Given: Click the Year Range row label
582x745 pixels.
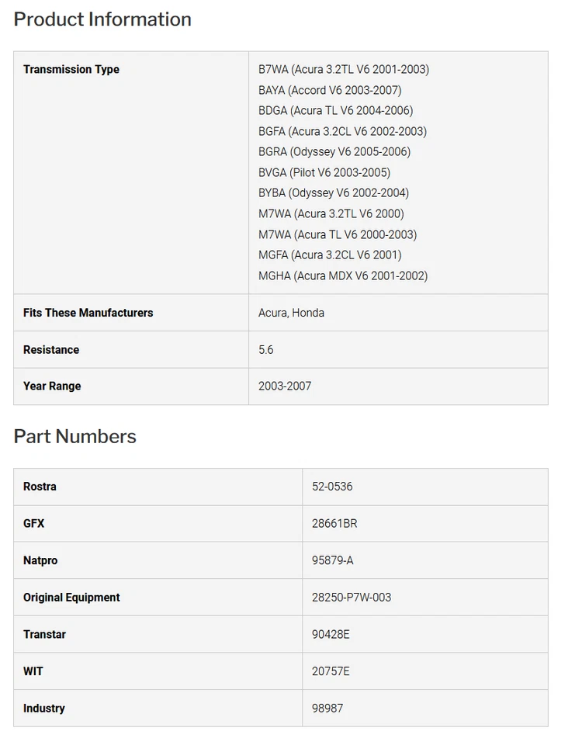Looking at the screenshot, I should [52, 386].
